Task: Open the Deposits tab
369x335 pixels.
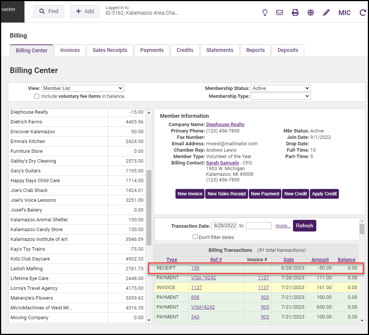Action: (x=288, y=50)
